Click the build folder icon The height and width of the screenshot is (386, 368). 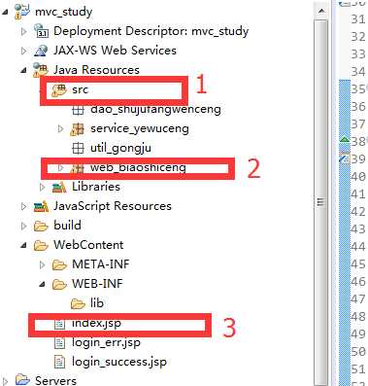tap(41, 226)
